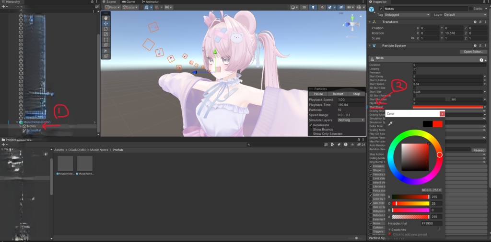Click Restart in Particles overlay
This screenshot has height=242, width=491.
(338, 94)
